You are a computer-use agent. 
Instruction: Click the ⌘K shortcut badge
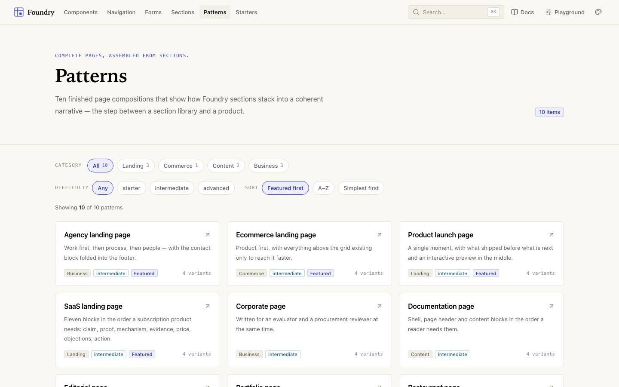[493, 12]
